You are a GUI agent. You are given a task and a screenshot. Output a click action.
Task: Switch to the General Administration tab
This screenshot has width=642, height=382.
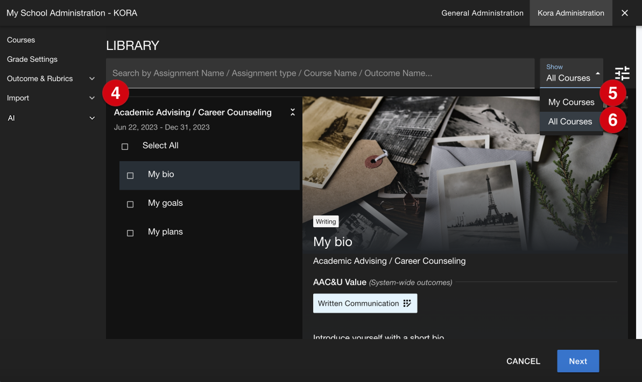pyautogui.click(x=482, y=13)
